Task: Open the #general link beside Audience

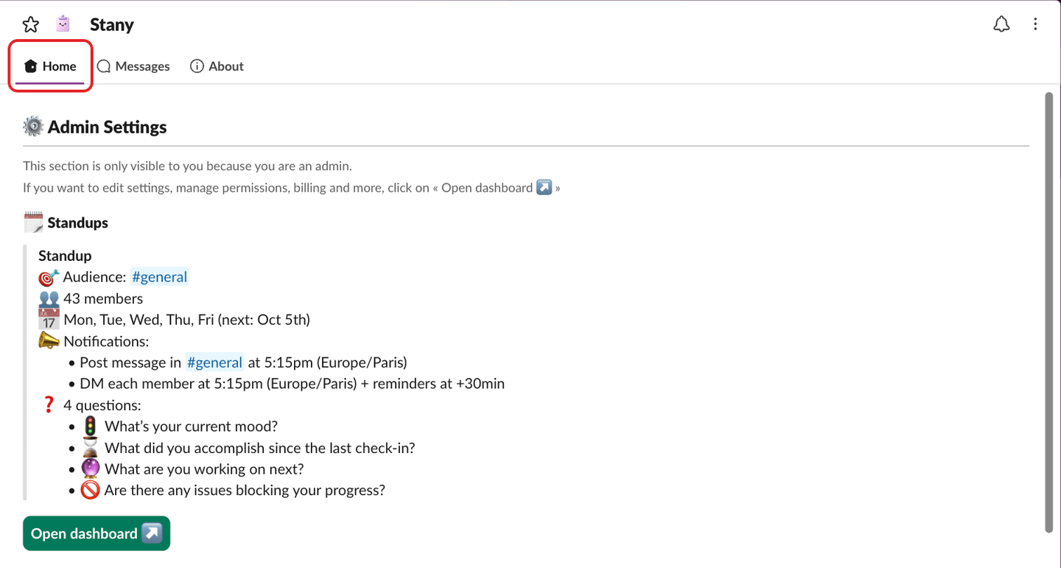Action: (x=159, y=277)
